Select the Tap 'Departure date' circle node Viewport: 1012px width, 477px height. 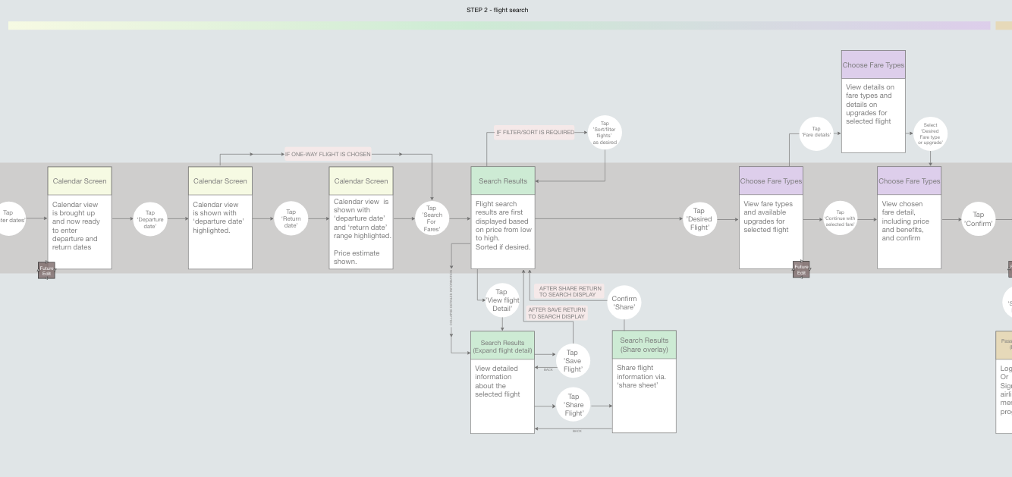(150, 219)
